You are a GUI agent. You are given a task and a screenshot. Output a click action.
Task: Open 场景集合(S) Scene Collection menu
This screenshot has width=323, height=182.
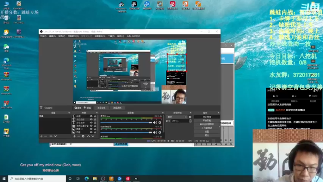[100, 36]
